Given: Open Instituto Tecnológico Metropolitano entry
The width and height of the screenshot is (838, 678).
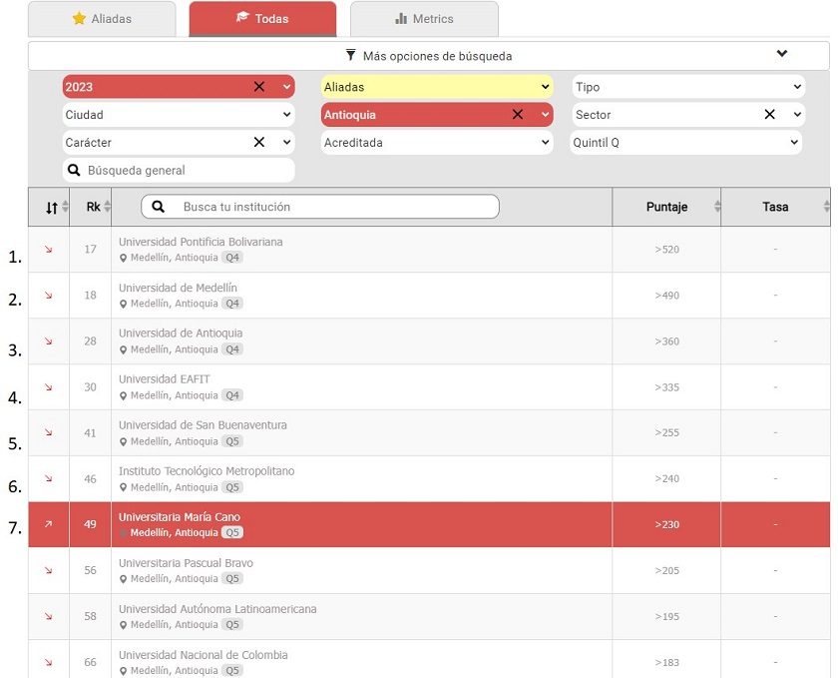Looking at the screenshot, I should coord(207,471).
